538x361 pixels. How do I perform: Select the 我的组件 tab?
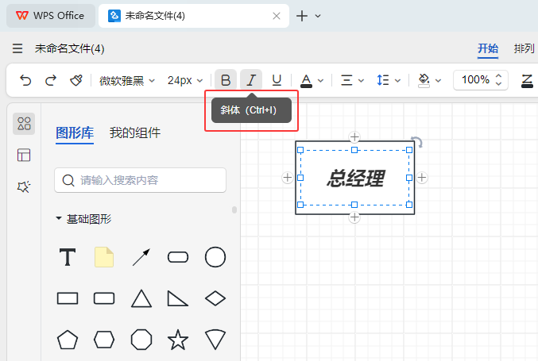135,132
